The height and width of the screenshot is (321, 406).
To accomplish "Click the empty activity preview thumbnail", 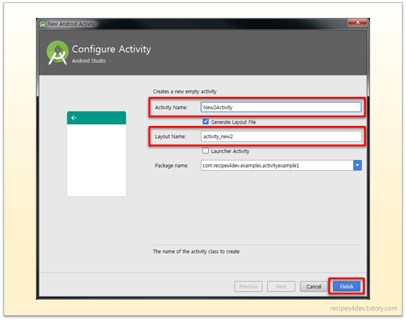I will (97, 154).
